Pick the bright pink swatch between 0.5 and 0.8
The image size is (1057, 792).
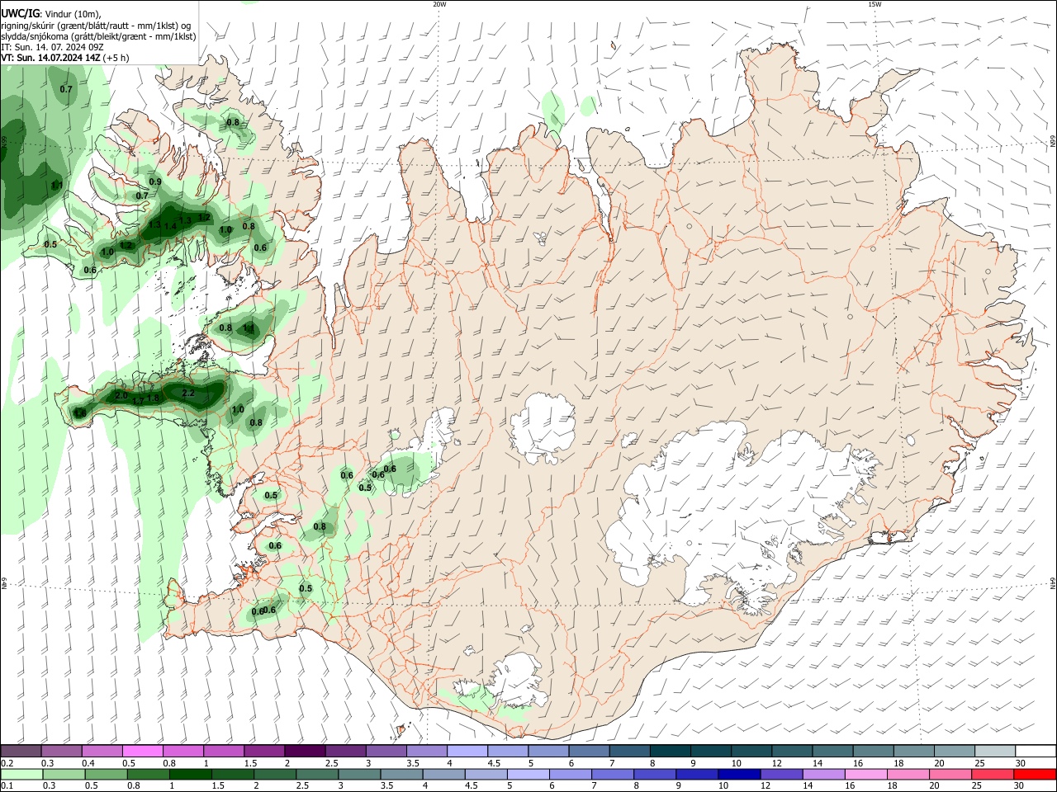pyautogui.click(x=143, y=751)
